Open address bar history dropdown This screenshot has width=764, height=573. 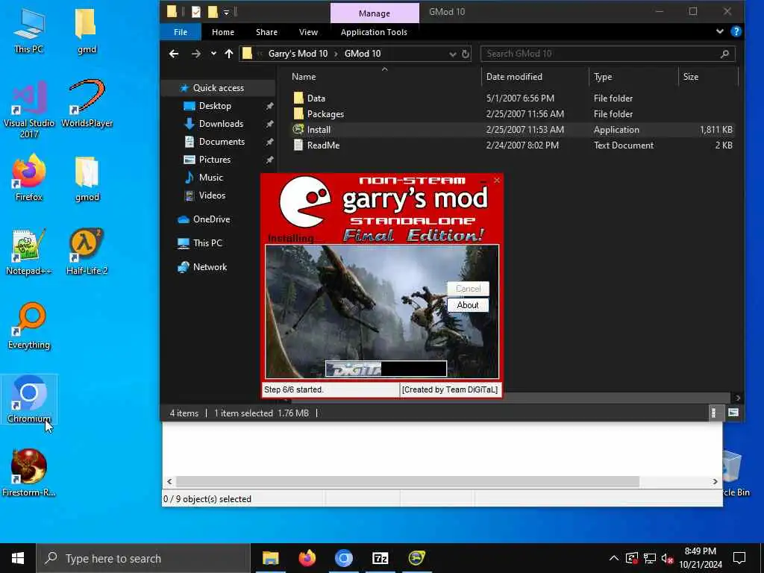click(452, 54)
